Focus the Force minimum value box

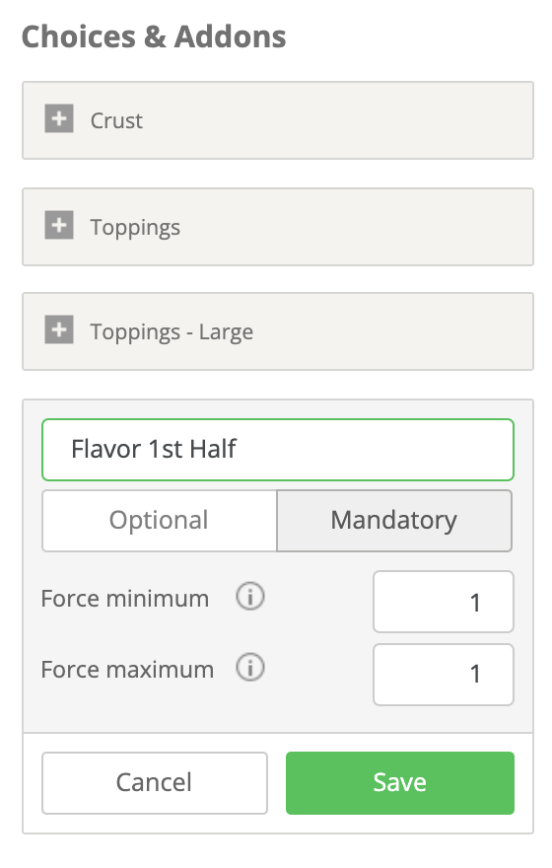point(443,602)
